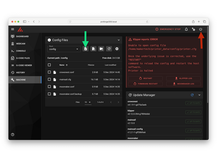Open the moonraker.conf.backup file name
217x163 pixels.
70,94
